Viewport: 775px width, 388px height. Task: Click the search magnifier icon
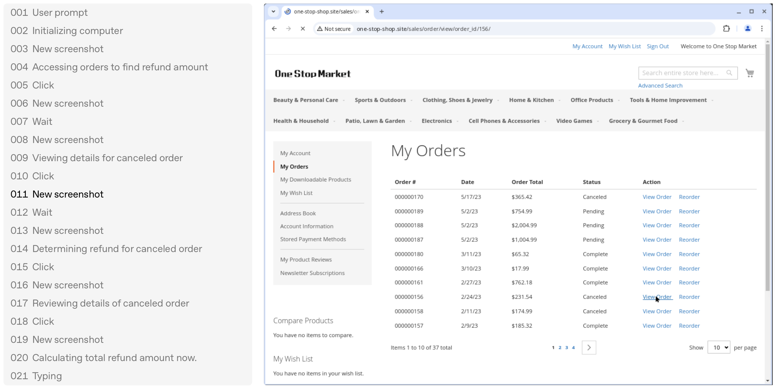[729, 73]
